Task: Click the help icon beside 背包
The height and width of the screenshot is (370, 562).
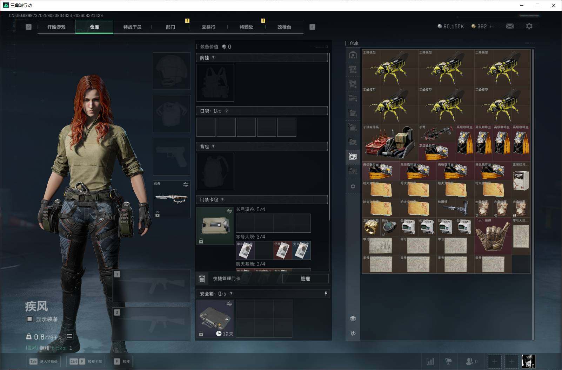Action: click(x=213, y=147)
